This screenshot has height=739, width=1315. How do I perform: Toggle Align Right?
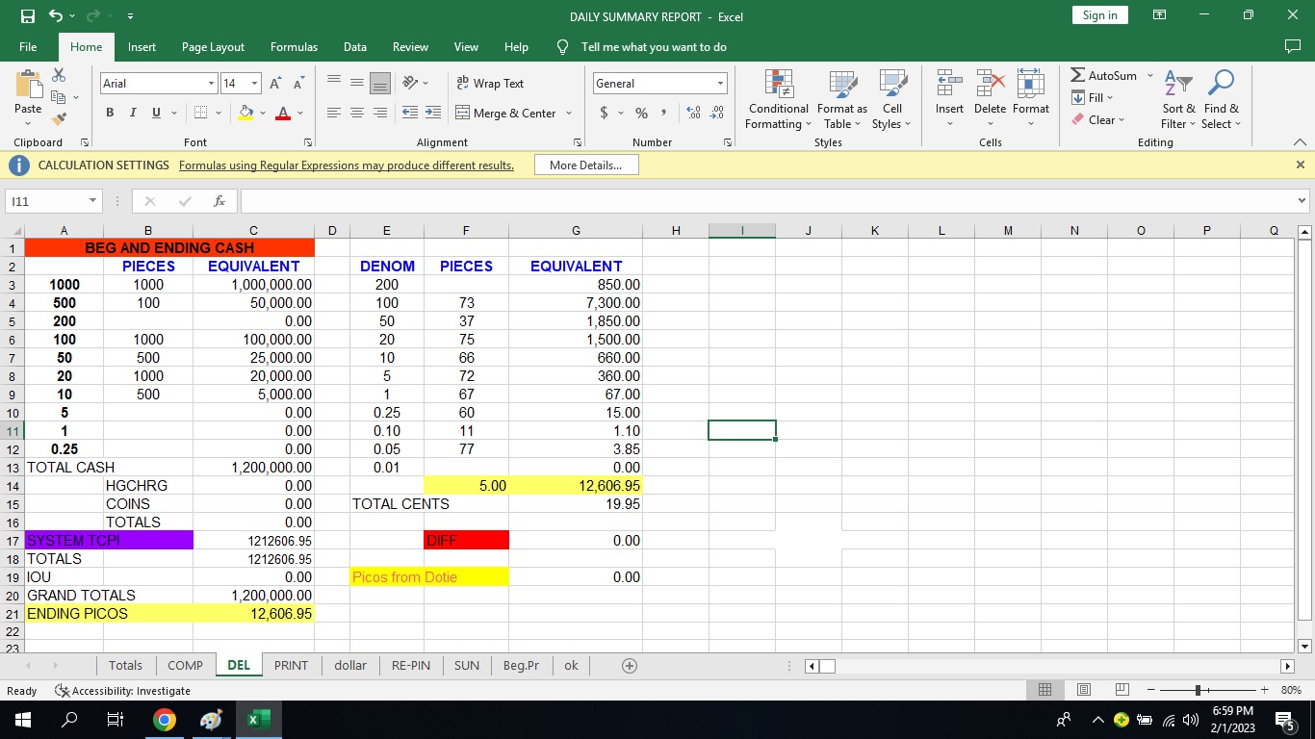click(x=380, y=114)
